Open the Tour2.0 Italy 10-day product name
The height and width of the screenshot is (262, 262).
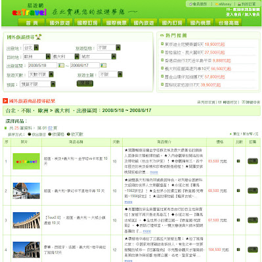pos(75,220)
